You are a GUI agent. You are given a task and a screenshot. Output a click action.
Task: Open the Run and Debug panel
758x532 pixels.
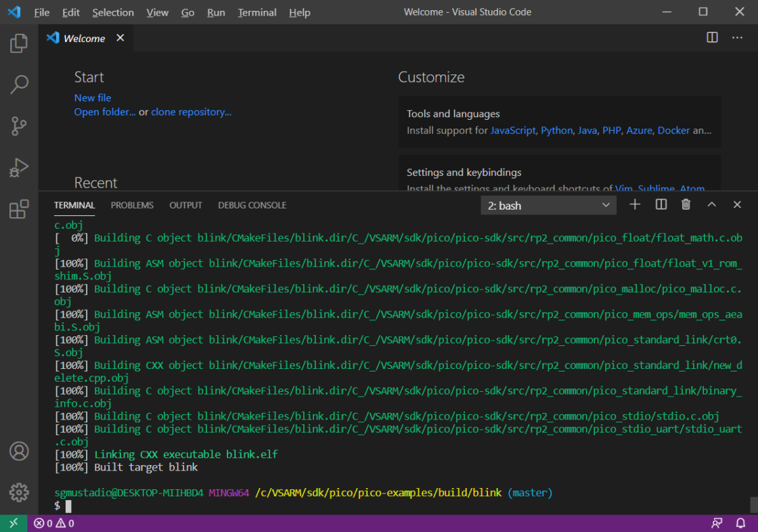[18, 168]
